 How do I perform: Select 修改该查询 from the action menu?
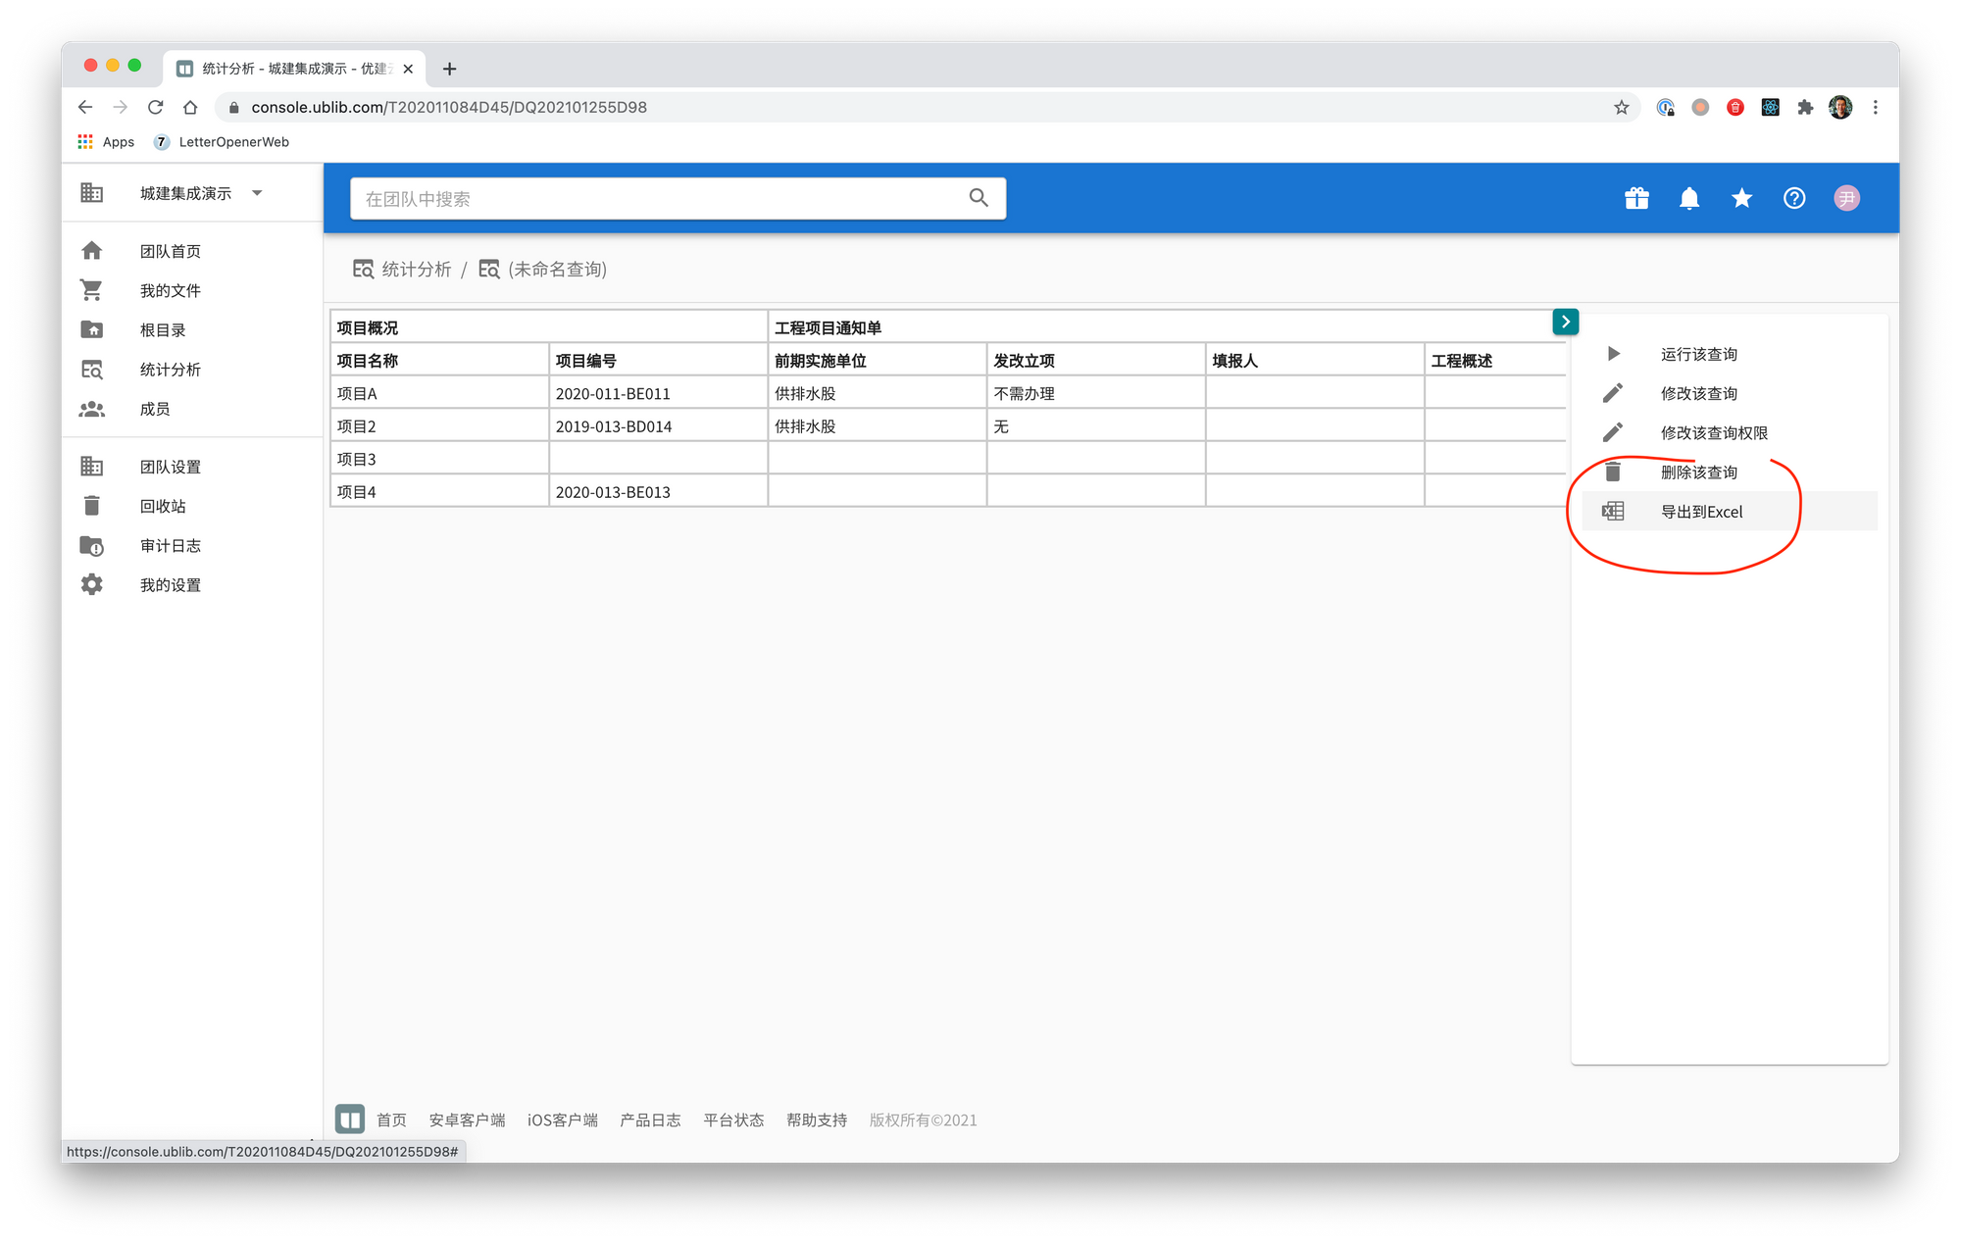1698,394
